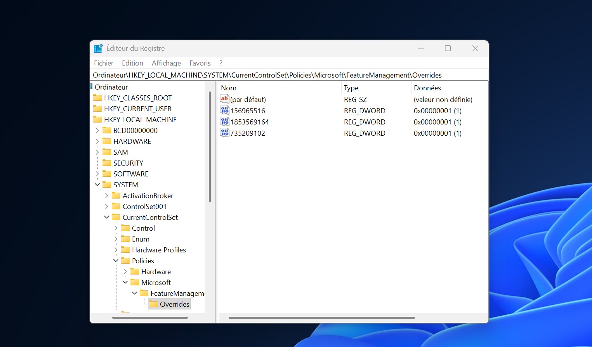592x347 pixels.
Task: Click the string icon for (par défaut)
Action: tap(224, 99)
